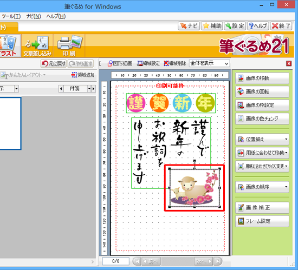Viewport: 298px width, 270px height.
Task: Expand 用紙に合わせてサイズ変更 dropdown
Action: tap(262, 167)
